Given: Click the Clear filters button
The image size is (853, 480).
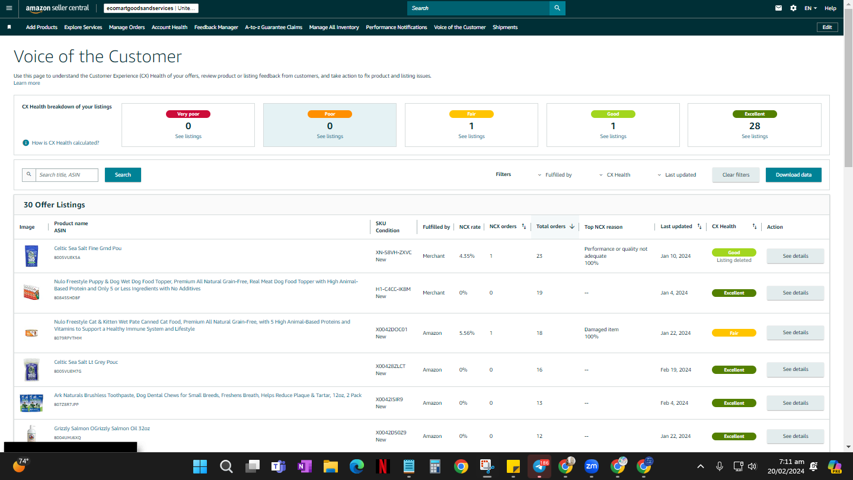Looking at the screenshot, I should click(736, 175).
